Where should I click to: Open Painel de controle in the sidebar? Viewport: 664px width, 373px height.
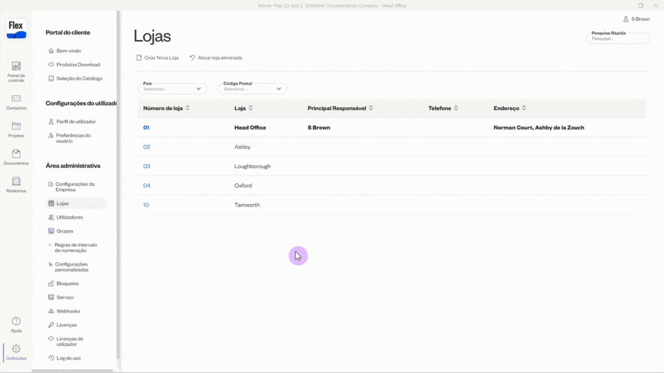click(x=16, y=71)
